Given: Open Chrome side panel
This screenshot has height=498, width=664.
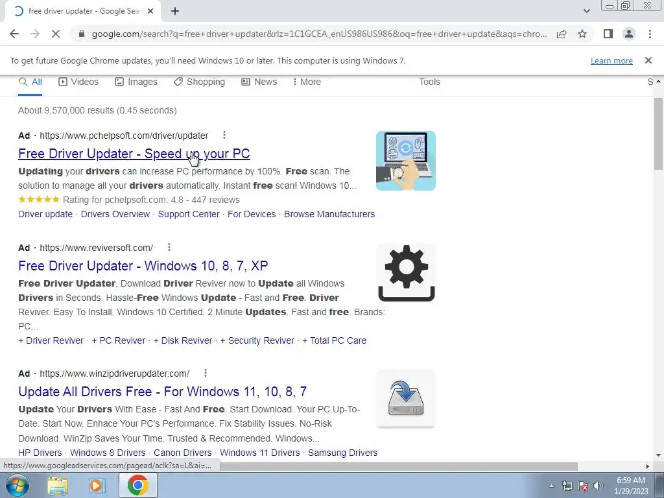Looking at the screenshot, I should [x=608, y=34].
